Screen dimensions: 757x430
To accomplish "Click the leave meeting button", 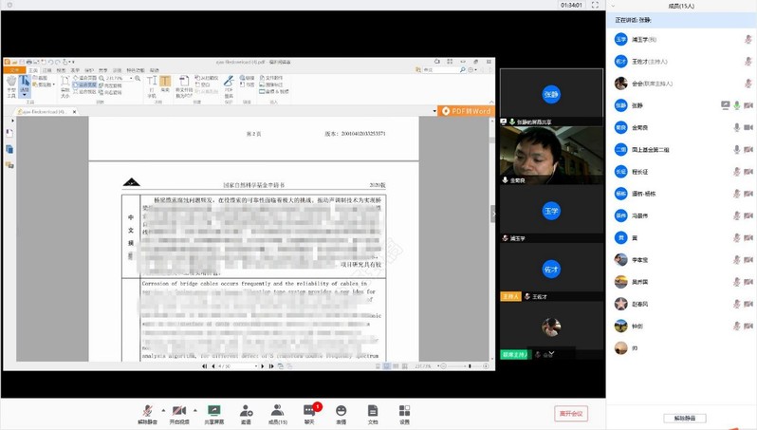I will coord(571,414).
